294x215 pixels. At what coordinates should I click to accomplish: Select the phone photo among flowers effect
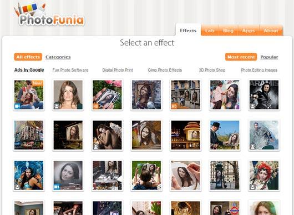[x=107, y=94]
